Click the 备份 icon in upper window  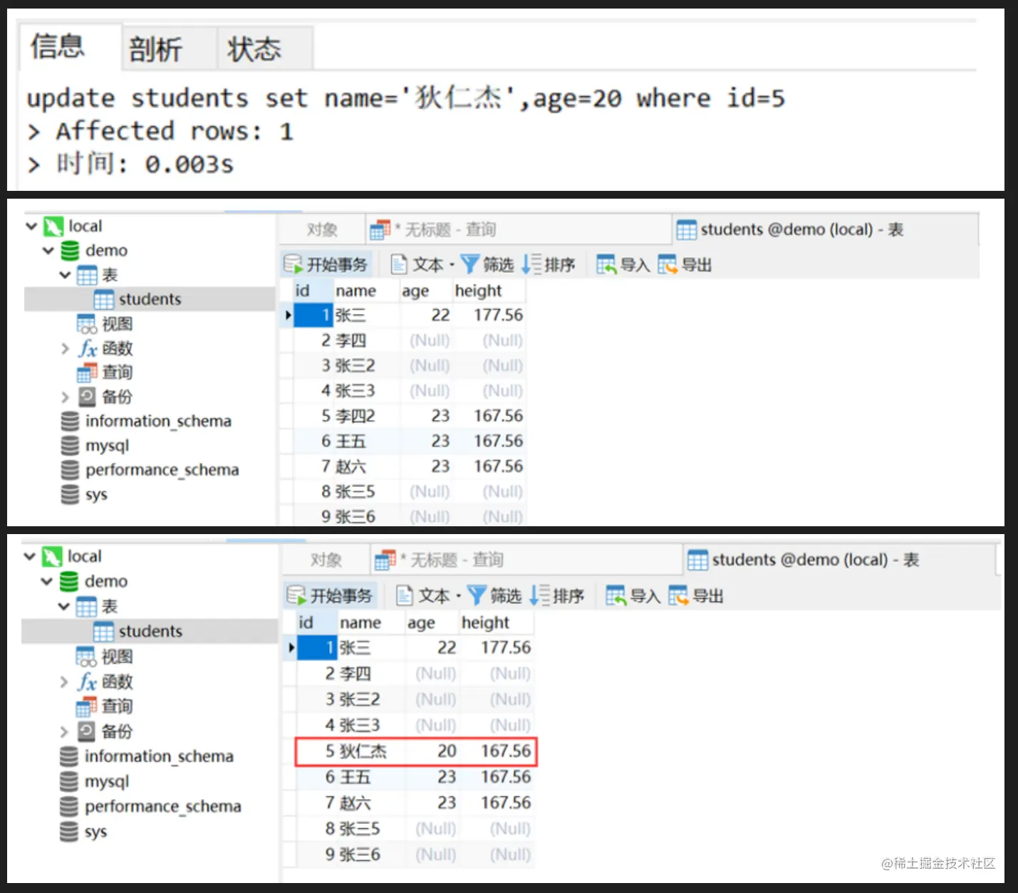(x=87, y=397)
